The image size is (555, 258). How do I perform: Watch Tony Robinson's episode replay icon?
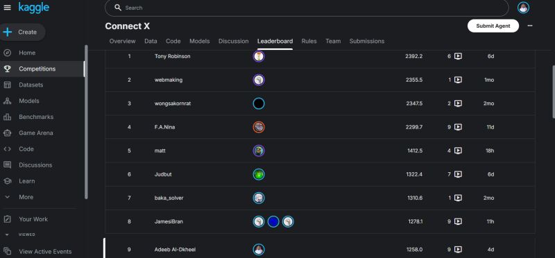(x=458, y=56)
